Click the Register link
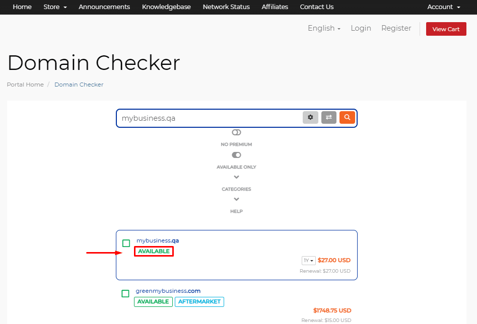477x324 pixels. [x=396, y=28]
